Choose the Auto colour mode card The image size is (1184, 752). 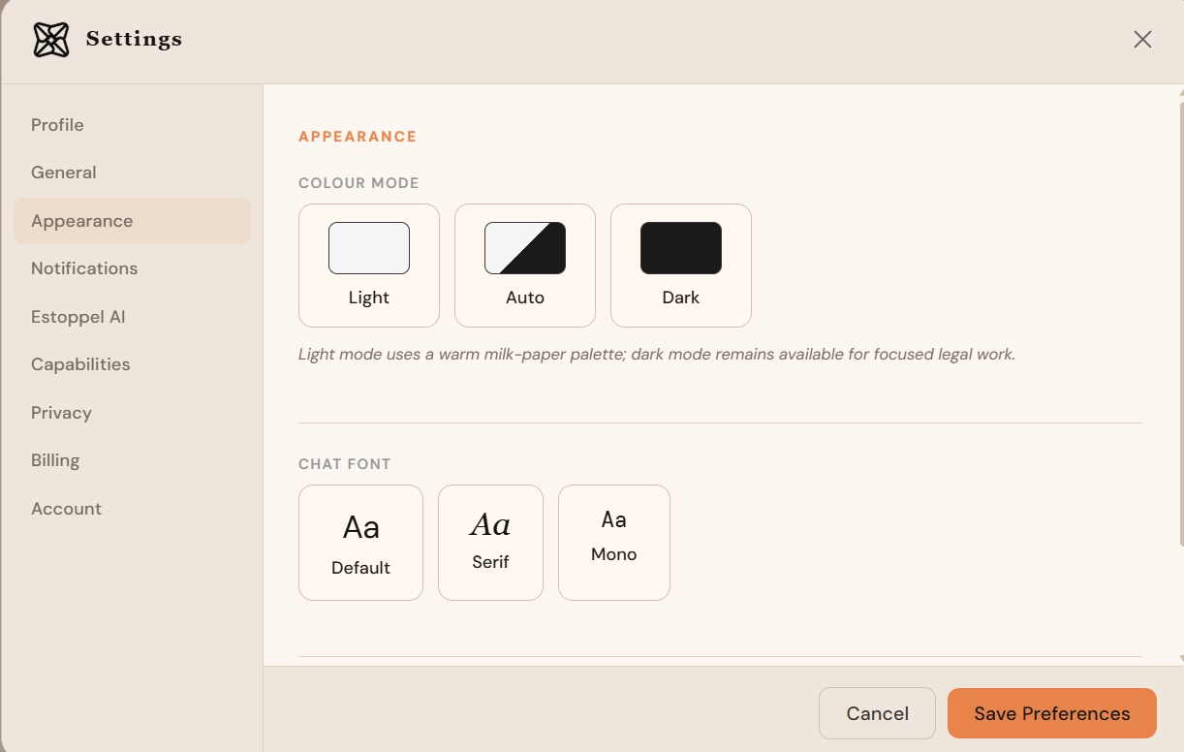[x=525, y=266]
